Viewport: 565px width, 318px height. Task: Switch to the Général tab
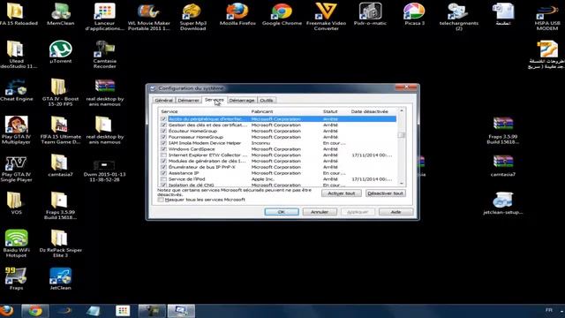(163, 100)
